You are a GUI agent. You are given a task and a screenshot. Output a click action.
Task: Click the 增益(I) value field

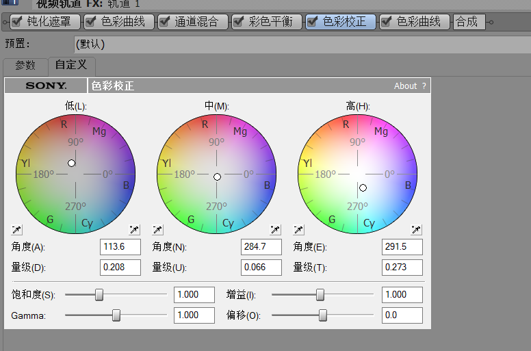pyautogui.click(x=402, y=295)
